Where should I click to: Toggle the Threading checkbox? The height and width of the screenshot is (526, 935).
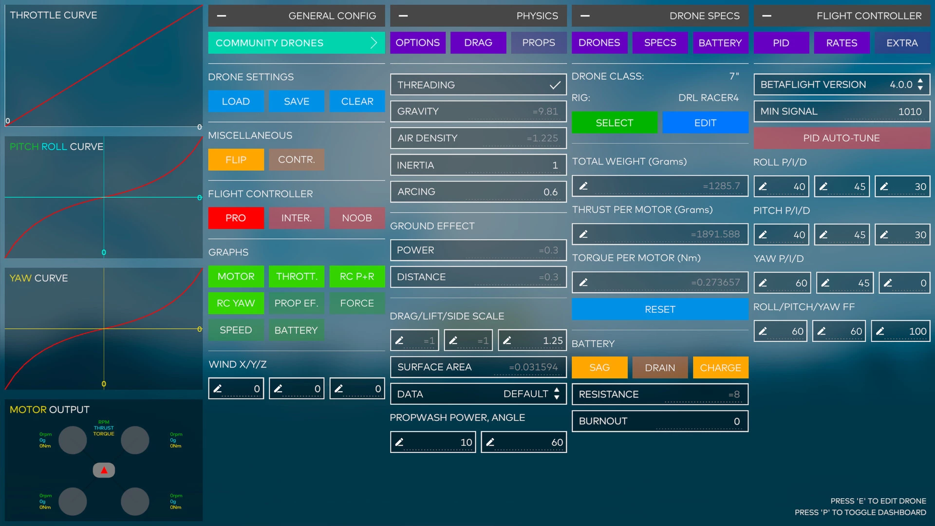pos(555,85)
